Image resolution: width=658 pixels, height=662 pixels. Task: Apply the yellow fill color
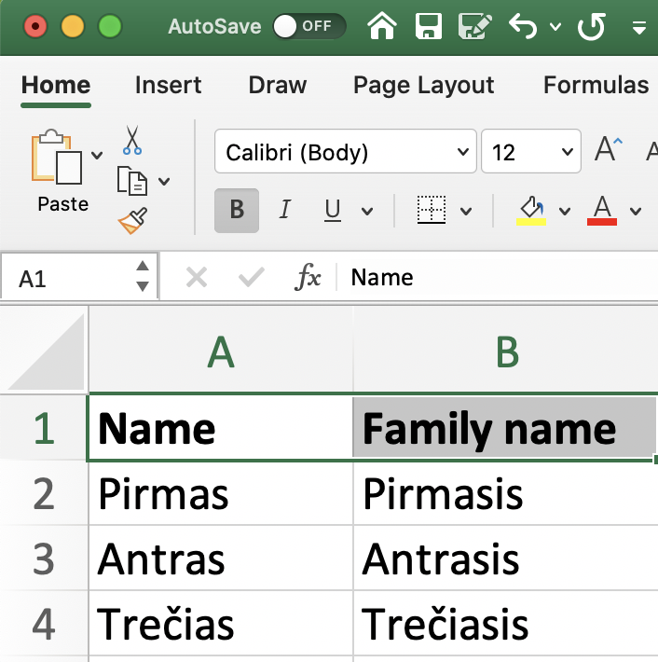click(530, 211)
